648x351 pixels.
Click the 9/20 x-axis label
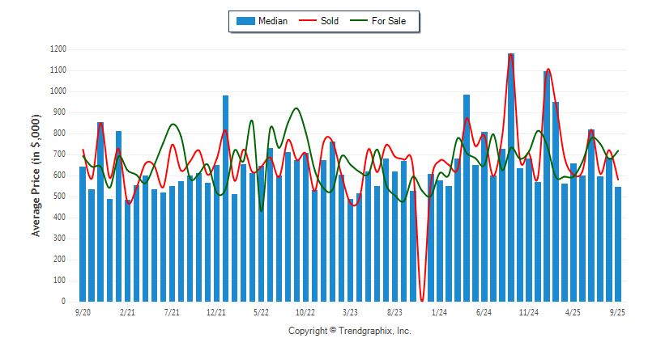[83, 311]
